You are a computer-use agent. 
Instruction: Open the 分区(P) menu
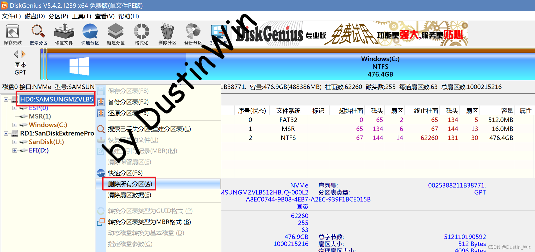point(58,16)
